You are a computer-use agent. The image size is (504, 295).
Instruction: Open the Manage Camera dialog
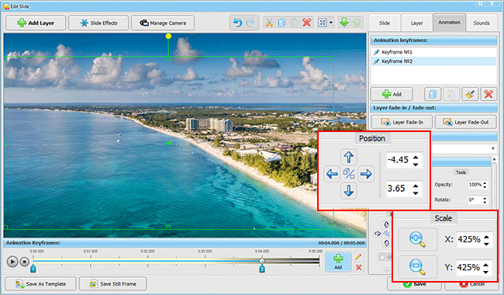click(163, 23)
